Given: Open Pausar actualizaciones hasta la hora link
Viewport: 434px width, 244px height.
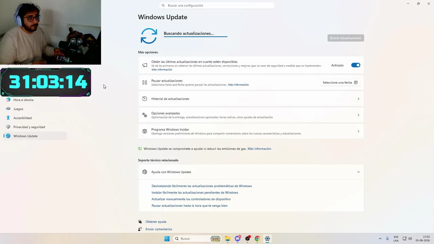Looking at the screenshot, I should (190, 206).
